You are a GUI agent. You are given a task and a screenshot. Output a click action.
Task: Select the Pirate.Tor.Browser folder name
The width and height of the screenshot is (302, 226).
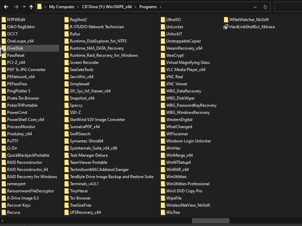tap(23, 98)
